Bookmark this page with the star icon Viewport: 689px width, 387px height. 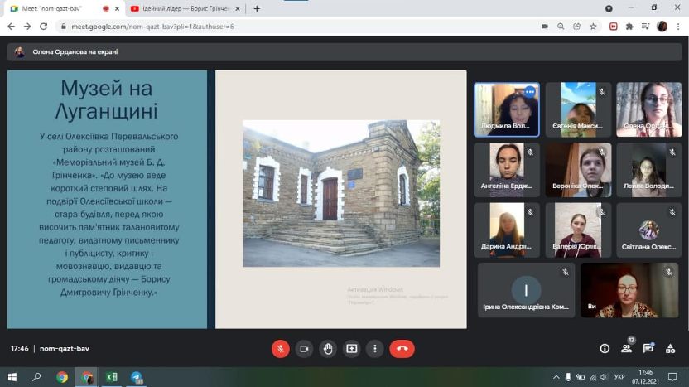click(593, 26)
